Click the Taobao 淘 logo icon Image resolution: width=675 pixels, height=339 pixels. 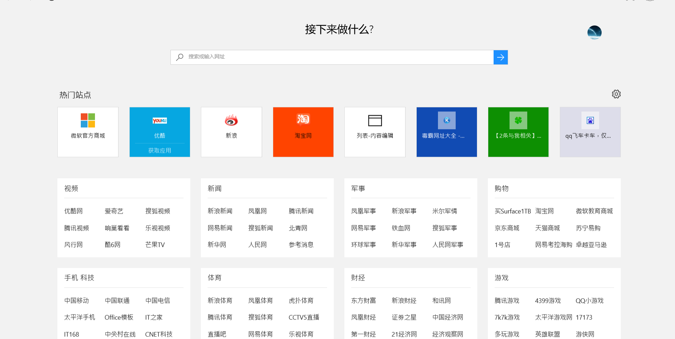pos(303,119)
